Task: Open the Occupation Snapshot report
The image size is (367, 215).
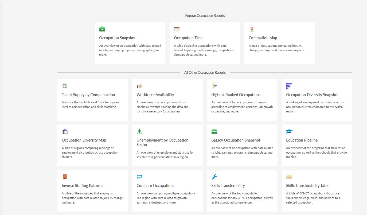Action: (x=117, y=38)
